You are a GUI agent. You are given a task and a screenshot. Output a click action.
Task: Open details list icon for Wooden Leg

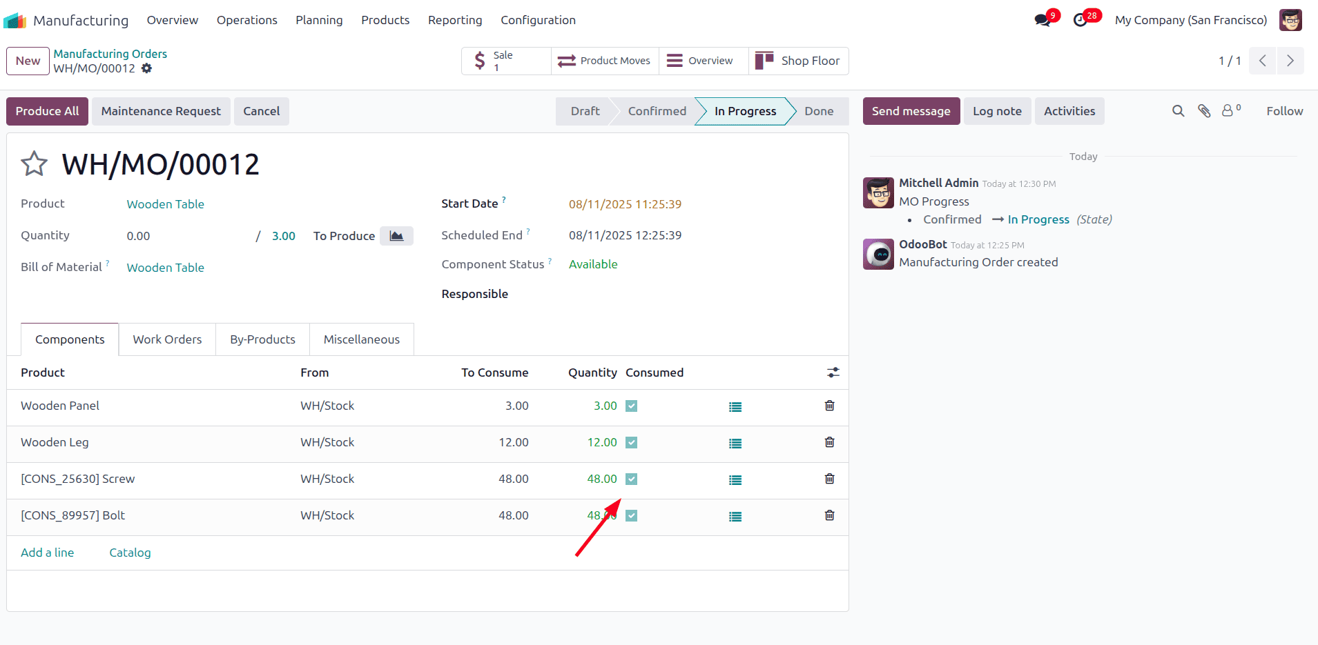click(735, 444)
